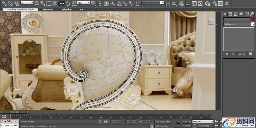Toggle Show End Result in modifier stack
Image resolution: width=256 pixels, height=128 pixels.
tap(233, 54)
